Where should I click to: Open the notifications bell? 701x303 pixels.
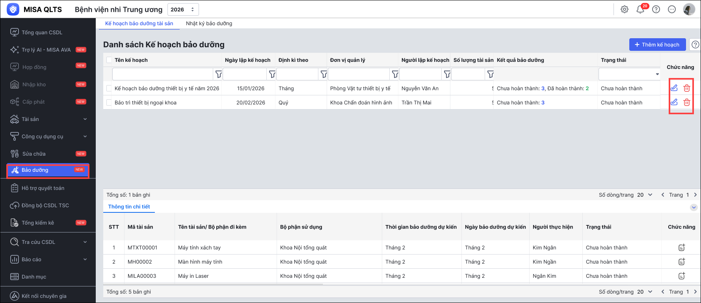640,9
